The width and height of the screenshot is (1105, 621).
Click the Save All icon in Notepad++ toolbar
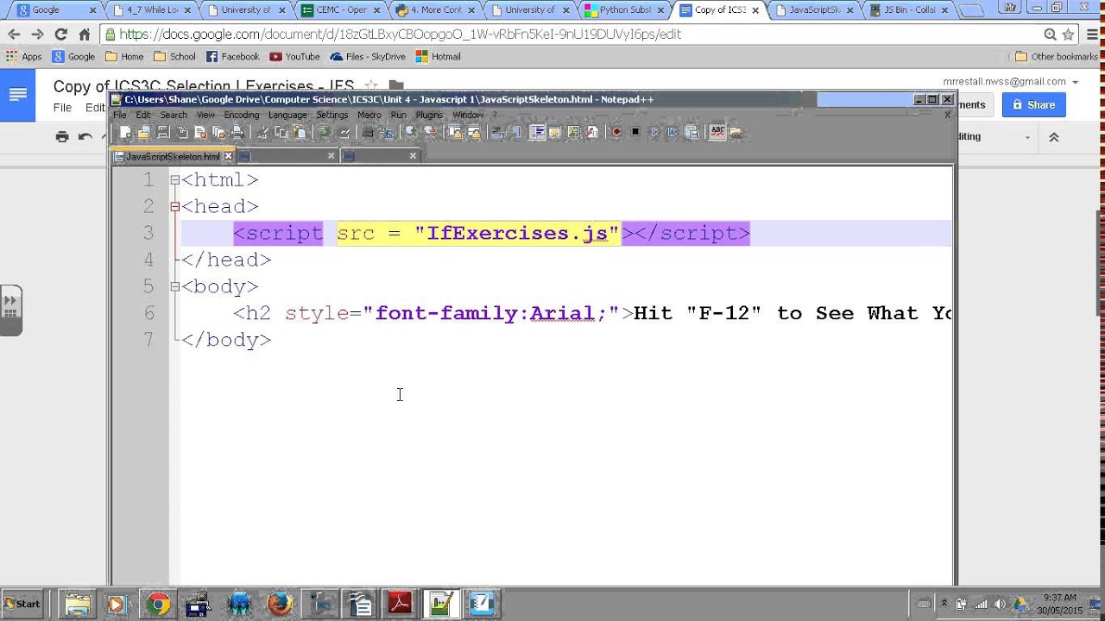pyautogui.click(x=182, y=132)
